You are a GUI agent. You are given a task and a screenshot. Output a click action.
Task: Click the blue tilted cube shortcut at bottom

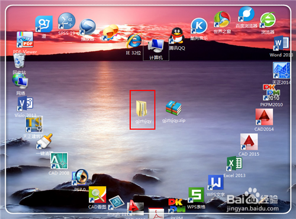(117, 202)
